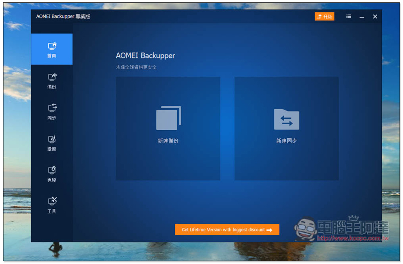Click the AOMEI Backupper heading text
403x264 pixels.
tap(145, 56)
